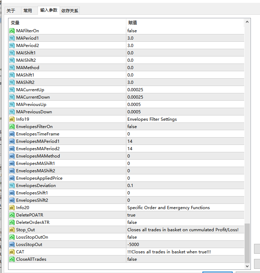Image resolution: width=260 pixels, height=273 pixels.
Task: Click the EnvelopesMAPeriod2 variable name
Action: [38, 149]
